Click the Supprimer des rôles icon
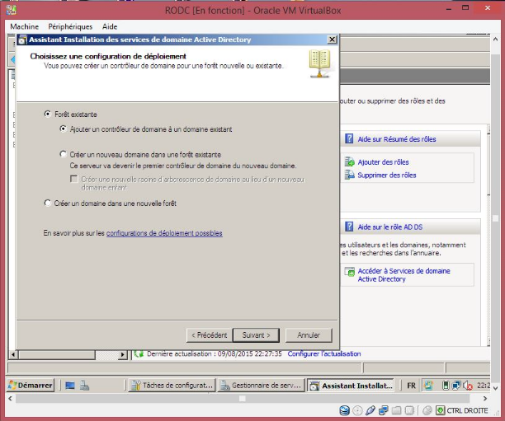 350,175
